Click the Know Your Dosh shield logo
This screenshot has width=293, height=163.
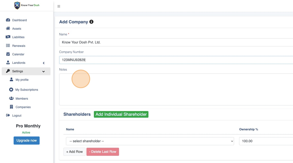coord(17,5)
